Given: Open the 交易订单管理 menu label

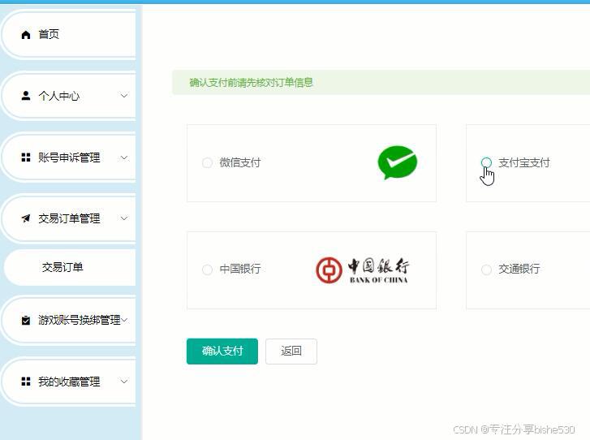Looking at the screenshot, I should point(69,218).
